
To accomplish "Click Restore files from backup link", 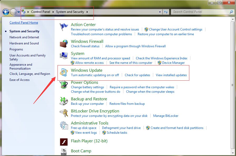I will coord(127,104).
